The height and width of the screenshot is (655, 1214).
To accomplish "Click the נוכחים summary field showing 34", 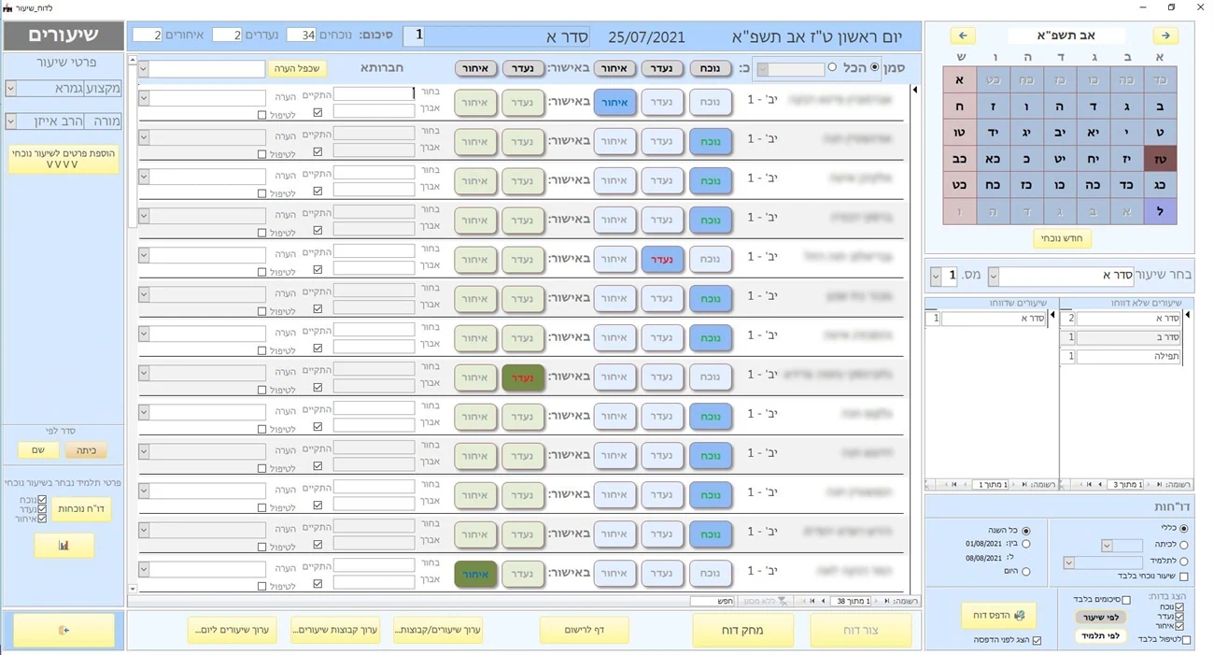I will [x=301, y=35].
